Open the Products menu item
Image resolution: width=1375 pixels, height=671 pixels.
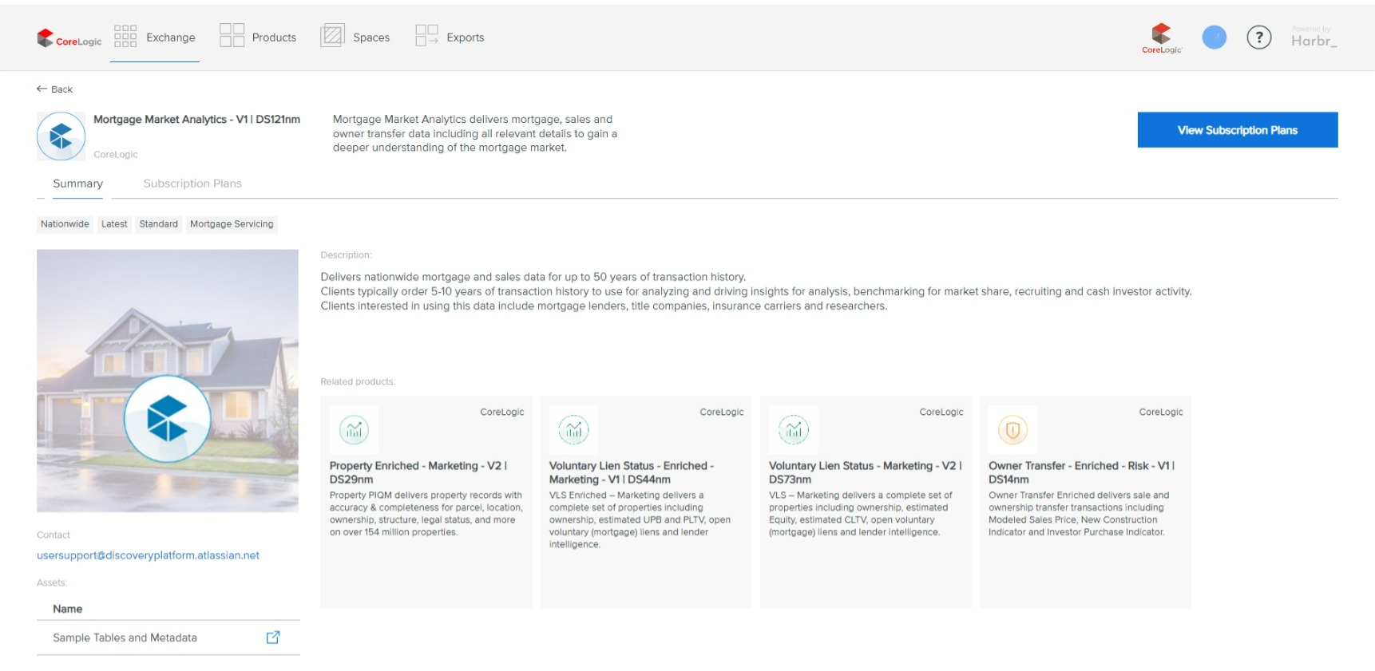click(274, 37)
